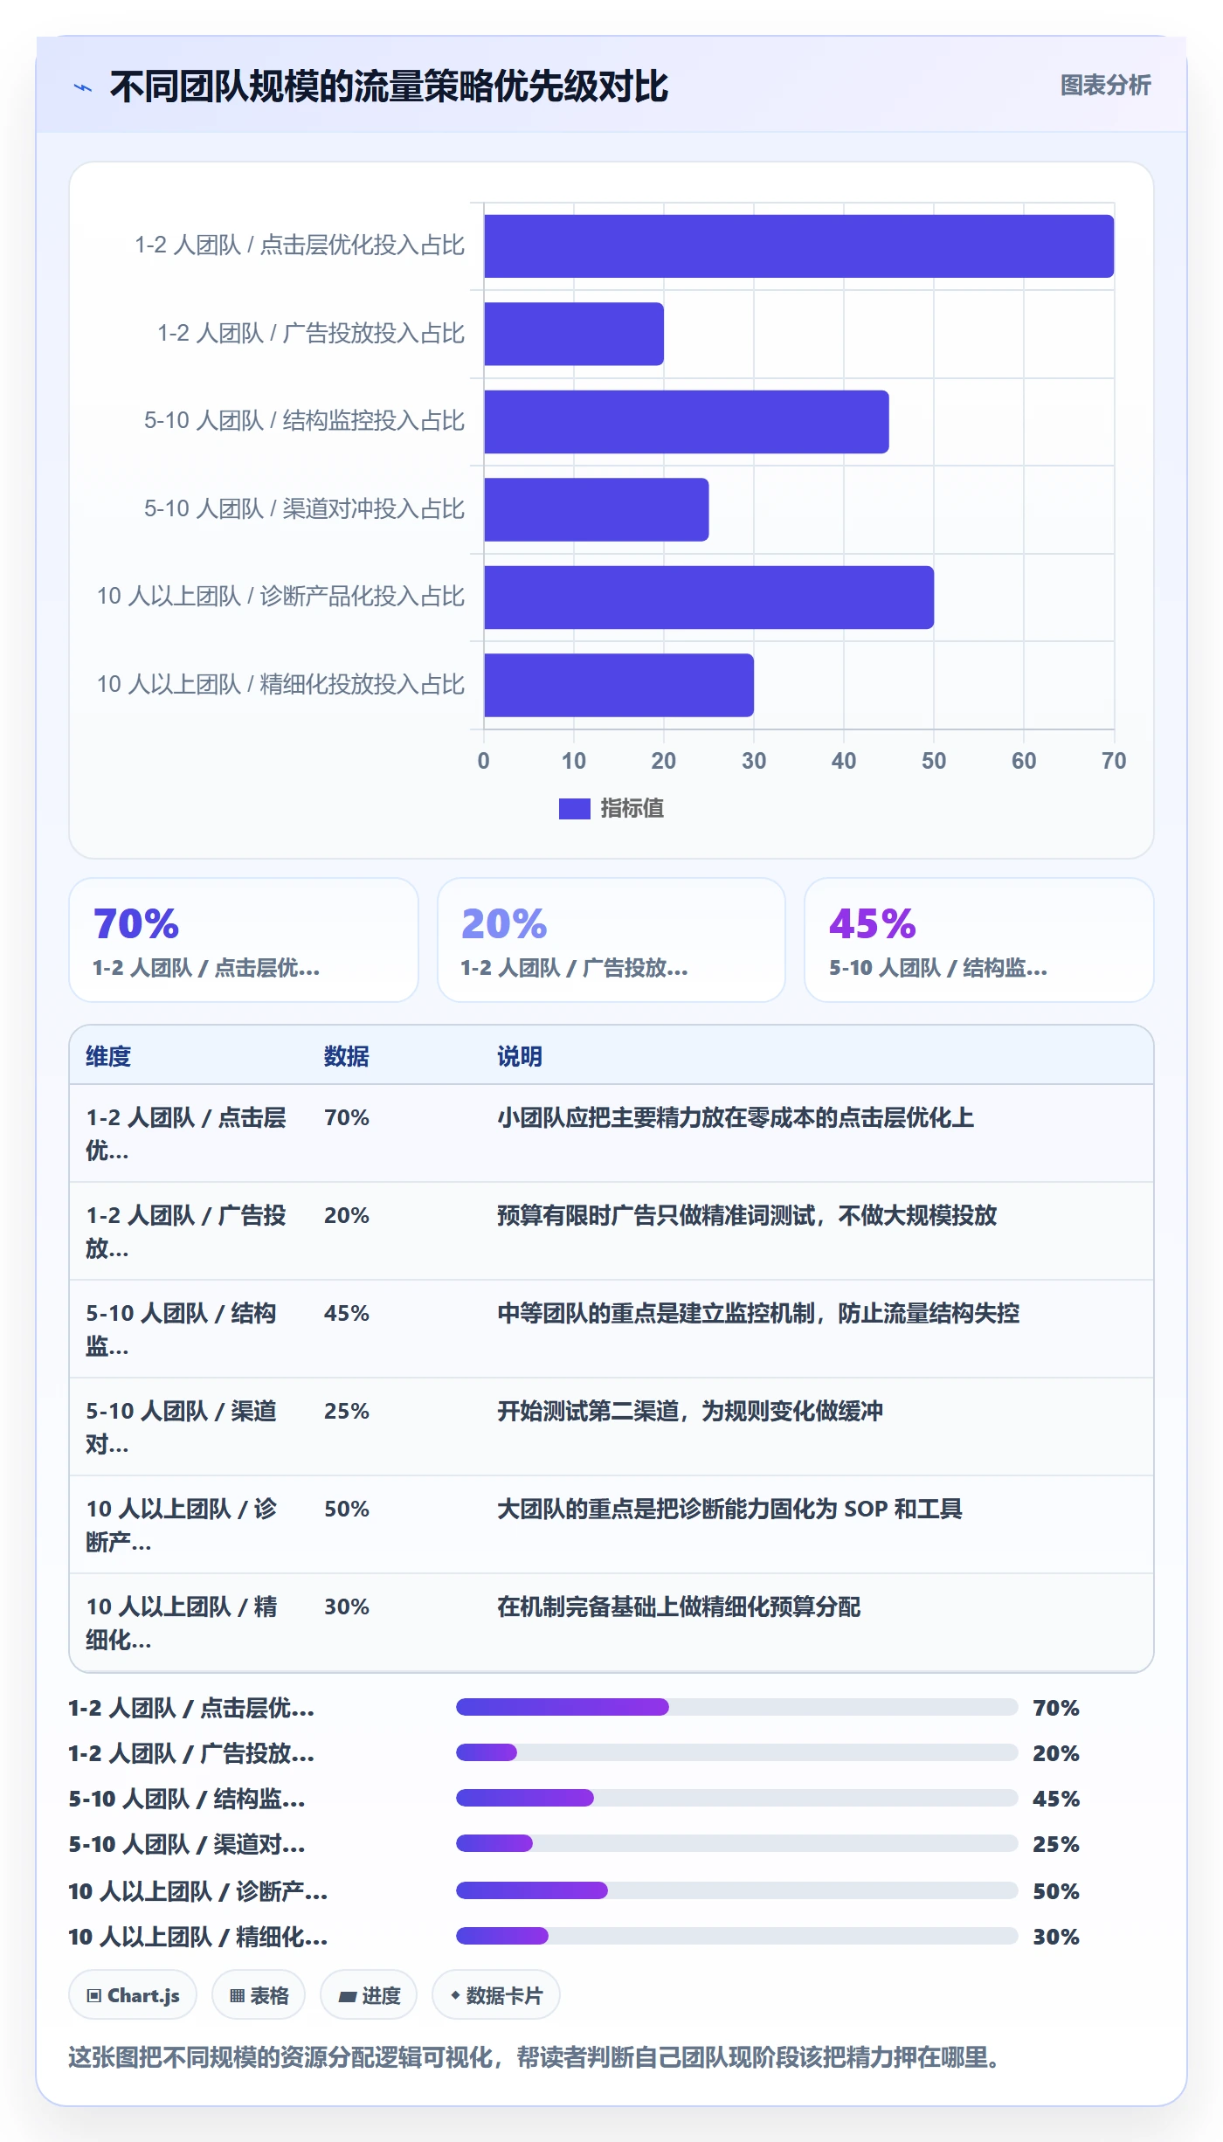The width and height of the screenshot is (1223, 2142).
Task: Select table cell 20%
Action: coord(347,1215)
